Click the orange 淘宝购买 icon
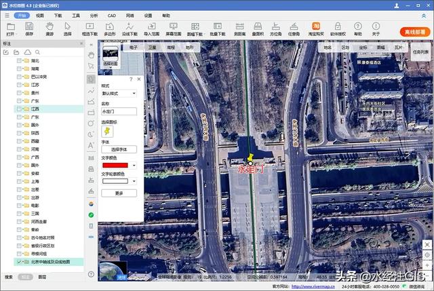The image size is (434, 291). point(316,26)
